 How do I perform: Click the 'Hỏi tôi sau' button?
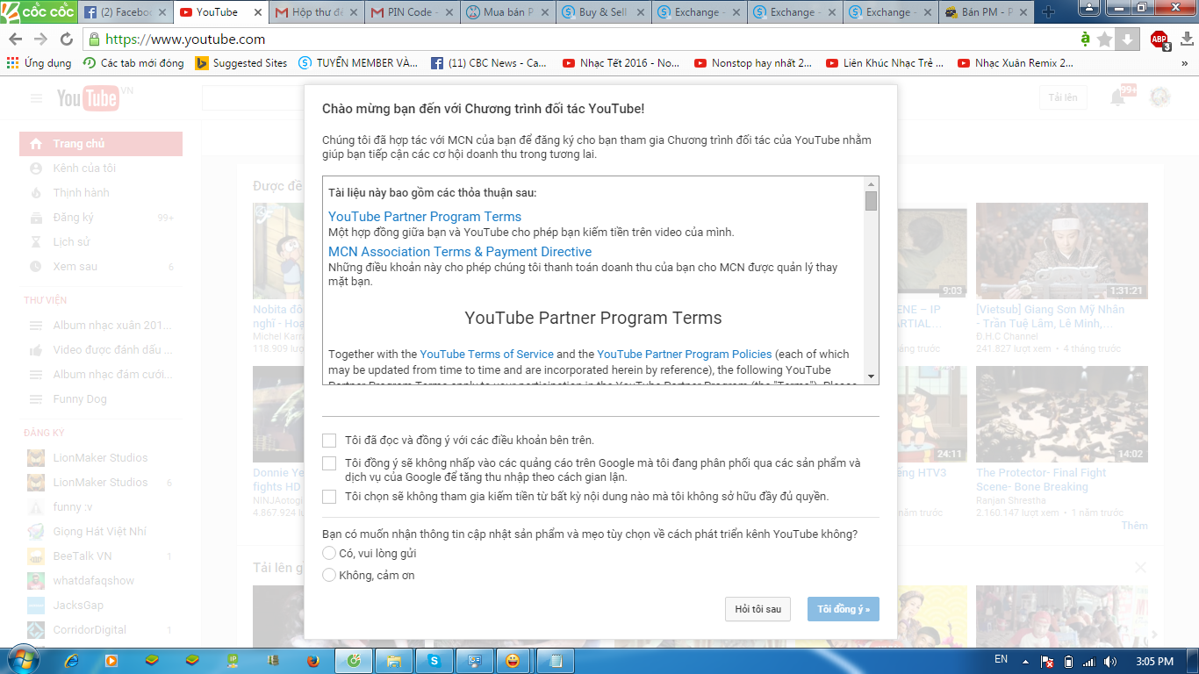tap(758, 609)
